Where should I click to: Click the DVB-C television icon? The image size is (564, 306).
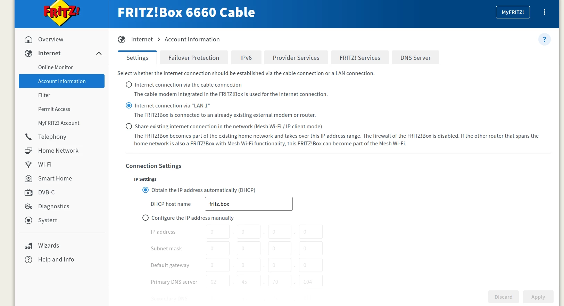pyautogui.click(x=28, y=193)
